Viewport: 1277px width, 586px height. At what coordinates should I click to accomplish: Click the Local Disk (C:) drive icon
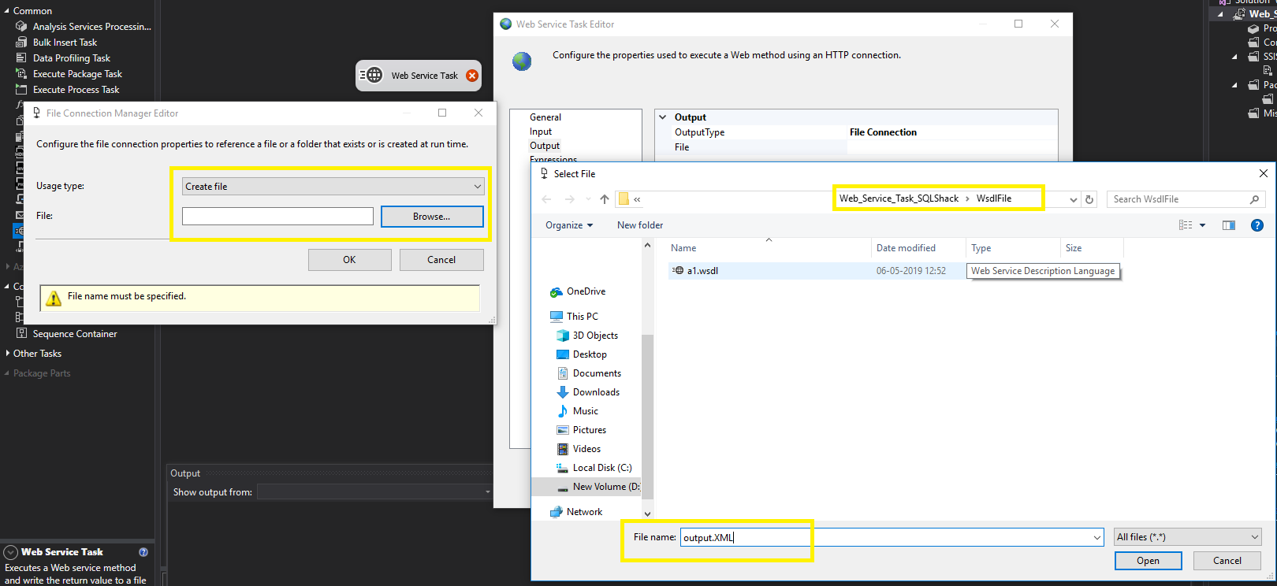pos(563,468)
